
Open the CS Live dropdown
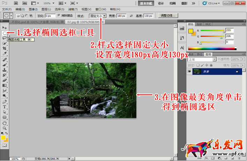(x=211, y=3)
